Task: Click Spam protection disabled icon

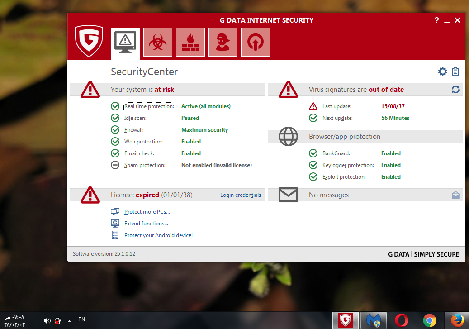Action: 115,165
